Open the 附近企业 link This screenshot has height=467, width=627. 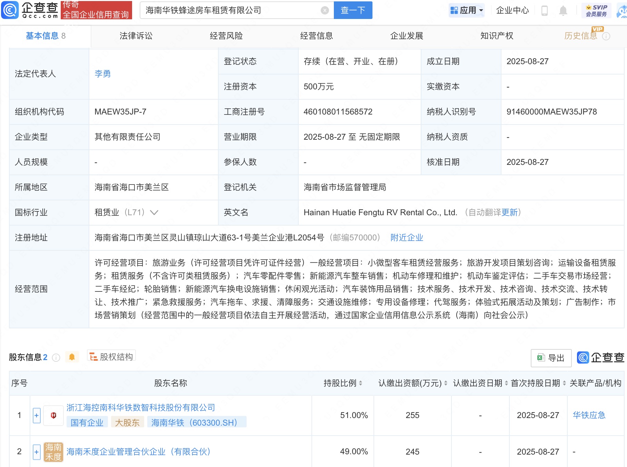click(407, 238)
